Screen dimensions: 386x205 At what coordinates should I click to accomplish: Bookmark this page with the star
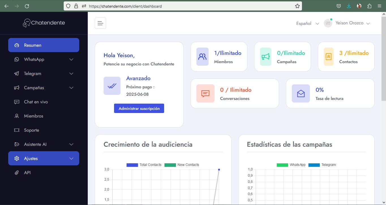click(297, 6)
